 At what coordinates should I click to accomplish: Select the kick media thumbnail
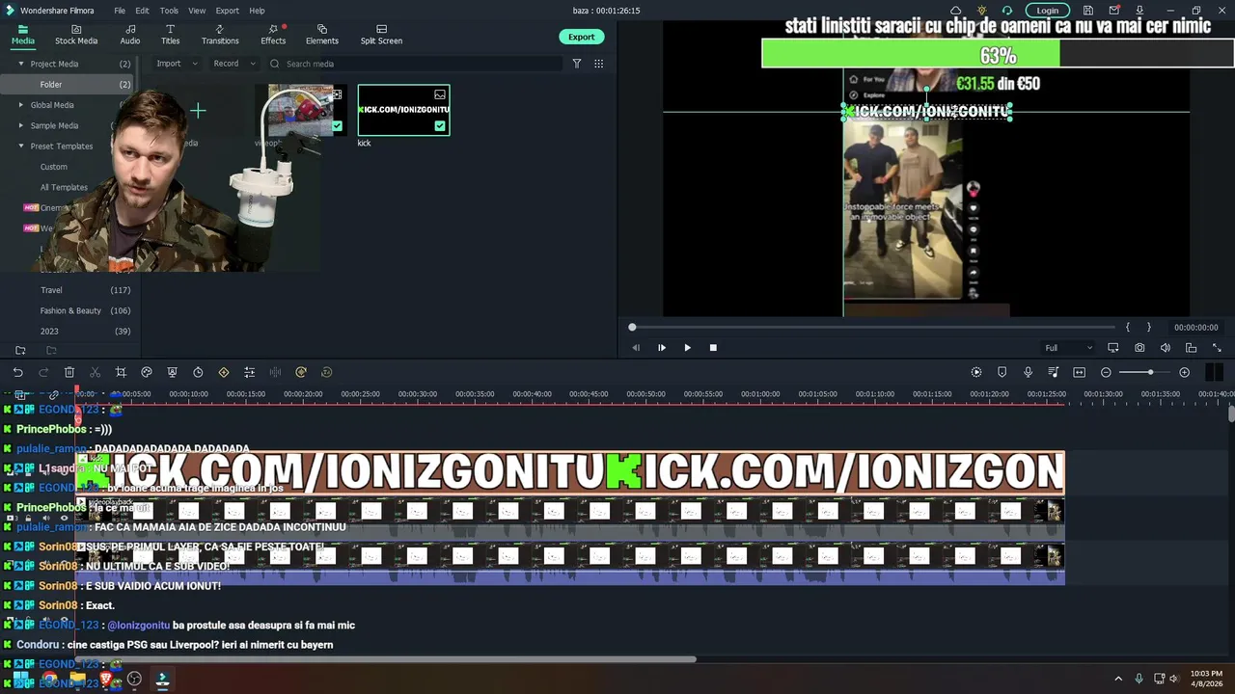point(403,109)
